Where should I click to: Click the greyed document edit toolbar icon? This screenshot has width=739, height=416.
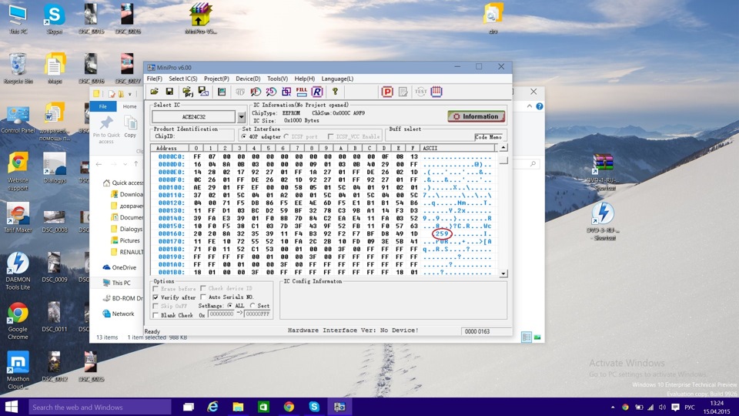[403, 92]
